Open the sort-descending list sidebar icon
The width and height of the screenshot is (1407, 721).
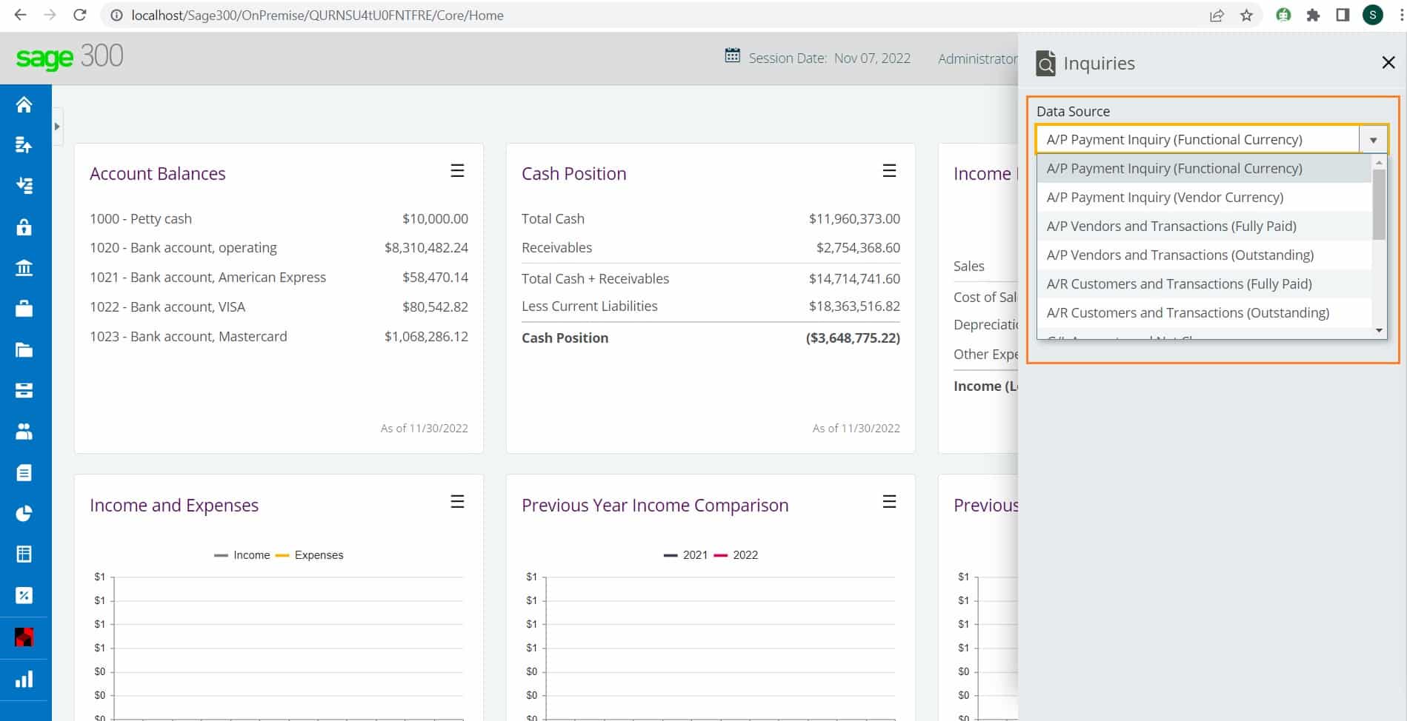[x=24, y=186]
